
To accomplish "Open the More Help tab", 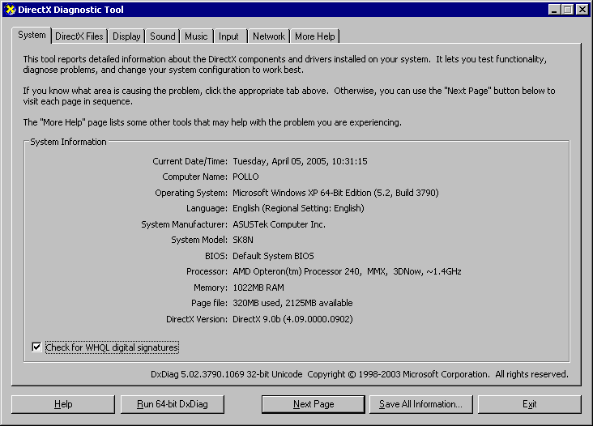I will pos(314,36).
